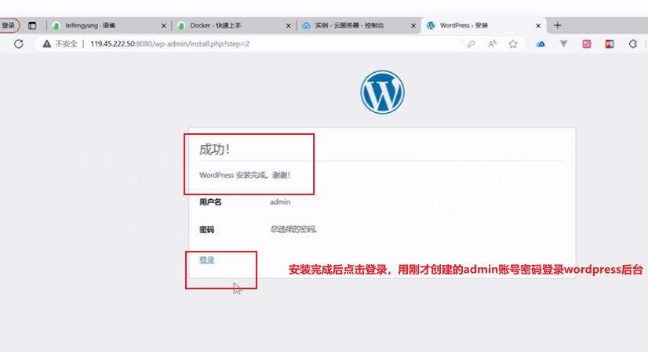
Task: Click the 用户名 label
Action: [210, 202]
